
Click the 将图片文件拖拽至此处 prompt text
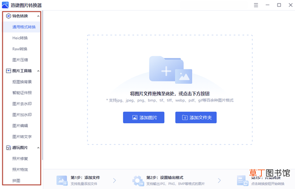point(170,94)
